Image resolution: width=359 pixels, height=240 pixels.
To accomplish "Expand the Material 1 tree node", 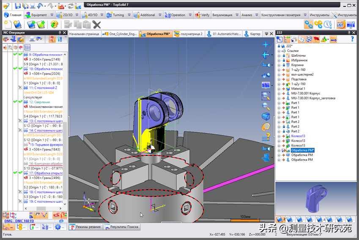I will click(279, 89).
